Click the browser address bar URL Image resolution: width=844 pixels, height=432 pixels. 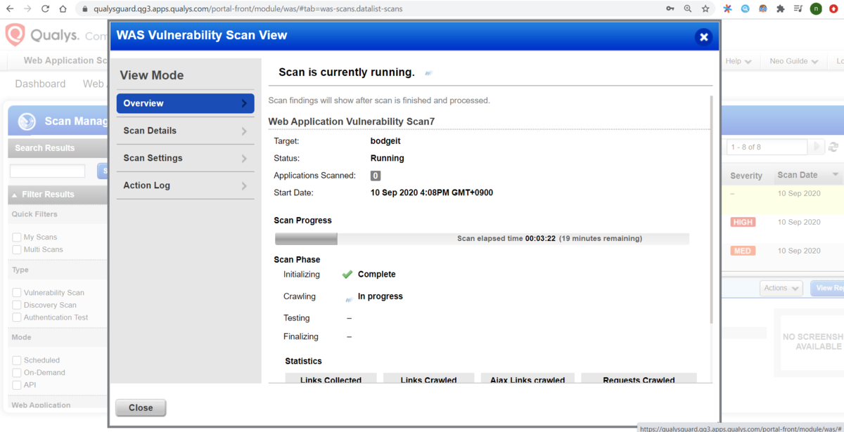click(x=248, y=9)
